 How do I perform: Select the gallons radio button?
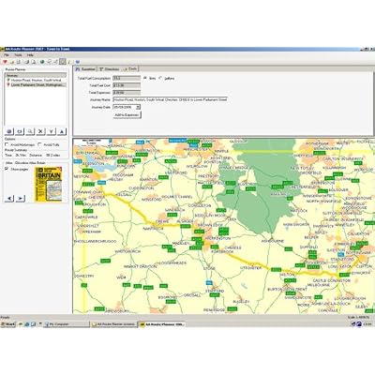(x=160, y=78)
